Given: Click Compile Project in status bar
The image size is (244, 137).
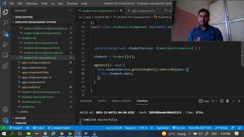Looking at the screenshot, I should 59,128.
